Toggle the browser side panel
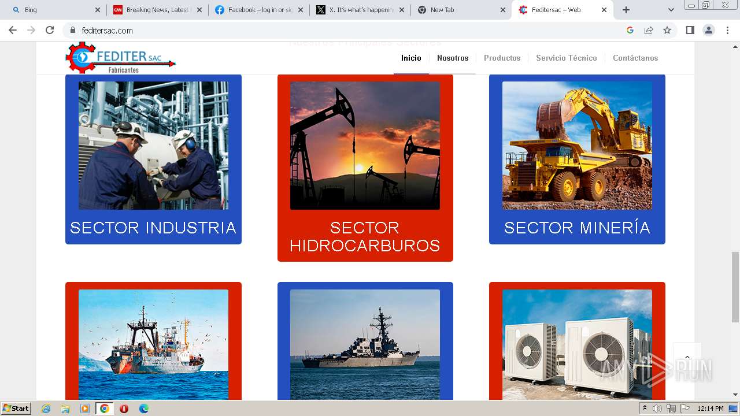Image resolution: width=740 pixels, height=416 pixels. pyautogui.click(x=690, y=30)
